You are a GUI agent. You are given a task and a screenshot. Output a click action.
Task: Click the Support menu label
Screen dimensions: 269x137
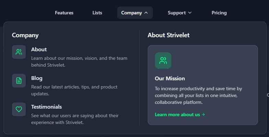pos(176,13)
